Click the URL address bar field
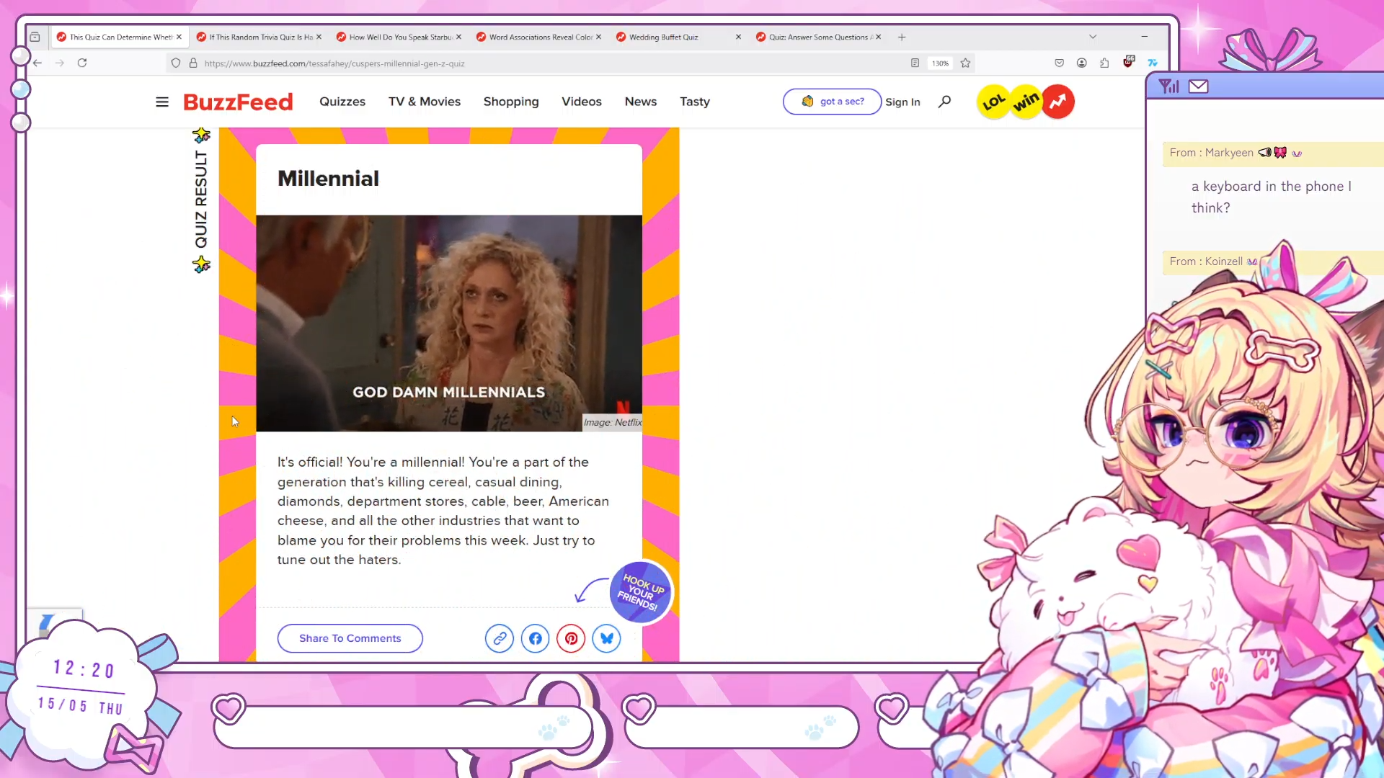Screen dimensions: 1384x778 pos(505,63)
